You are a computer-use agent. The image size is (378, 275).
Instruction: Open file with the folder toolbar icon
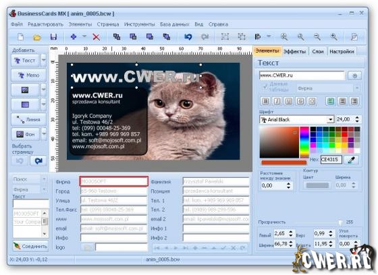click(x=37, y=37)
